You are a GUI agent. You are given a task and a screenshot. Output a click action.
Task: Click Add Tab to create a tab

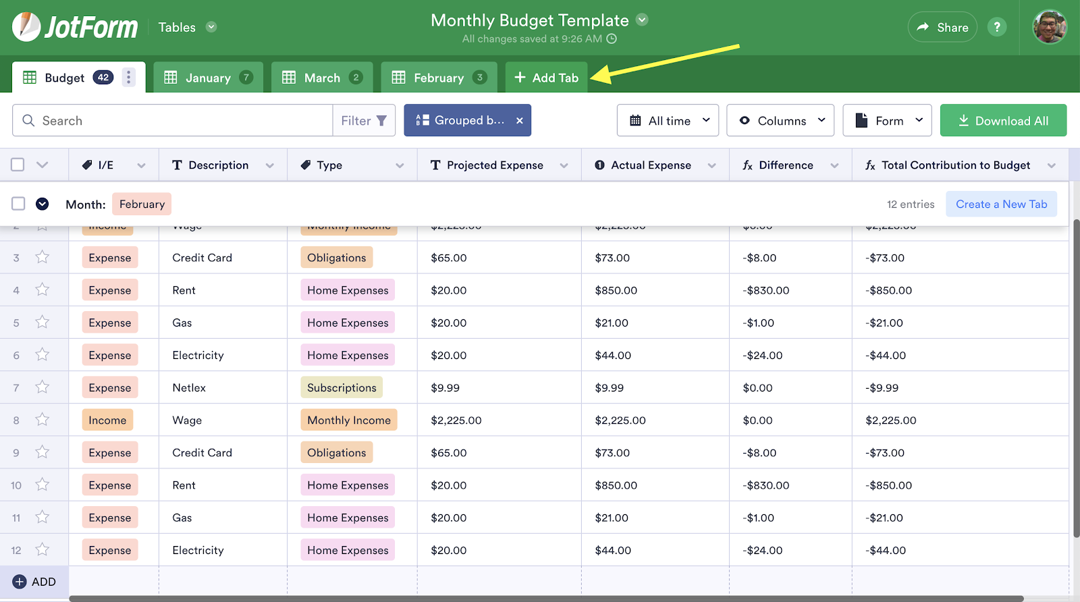coord(547,78)
